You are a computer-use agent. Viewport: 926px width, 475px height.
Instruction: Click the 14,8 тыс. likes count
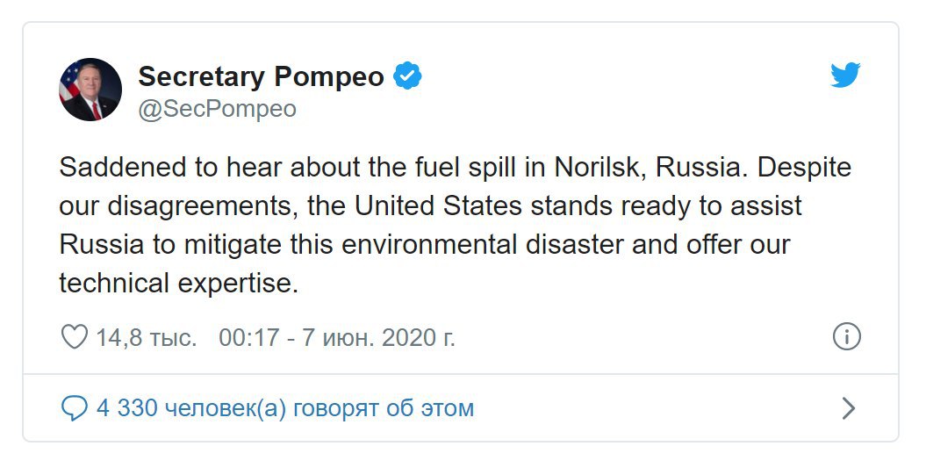[146, 337]
